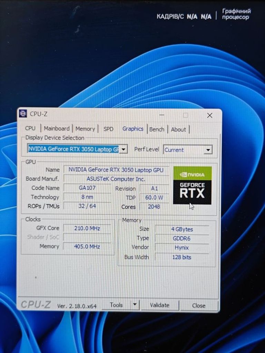Click the Ver. 2.18.0.x64 version text
The image size is (265, 353).
pyautogui.click(x=77, y=306)
